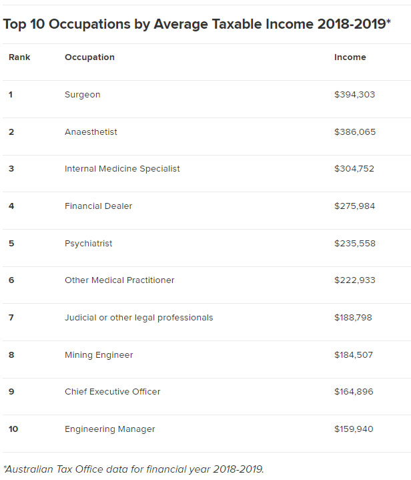The width and height of the screenshot is (411, 480).
Task: Click the Psychiatrist occupation entry
Action: click(x=88, y=244)
